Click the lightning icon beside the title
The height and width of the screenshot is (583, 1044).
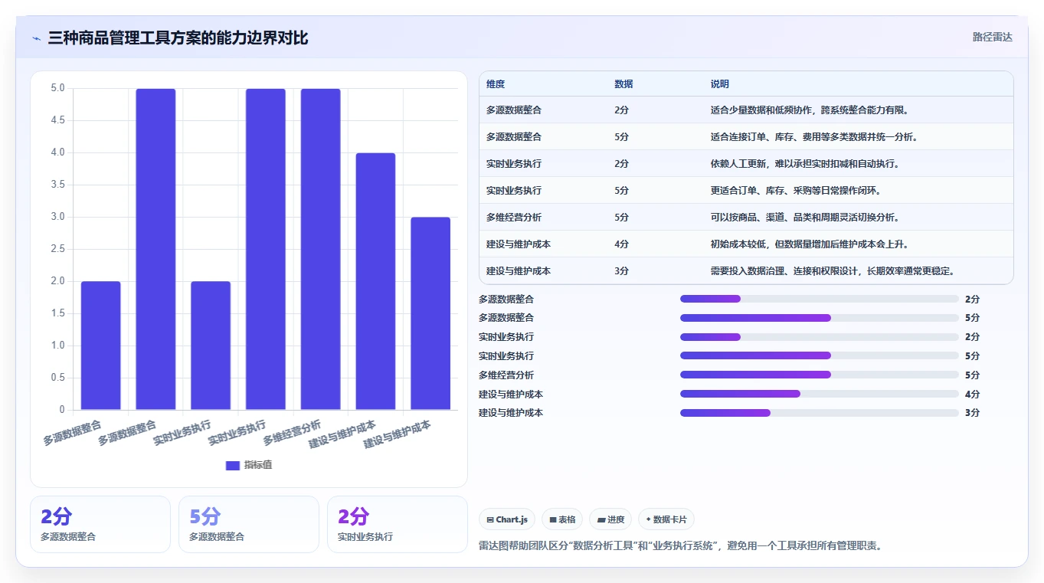[36, 38]
